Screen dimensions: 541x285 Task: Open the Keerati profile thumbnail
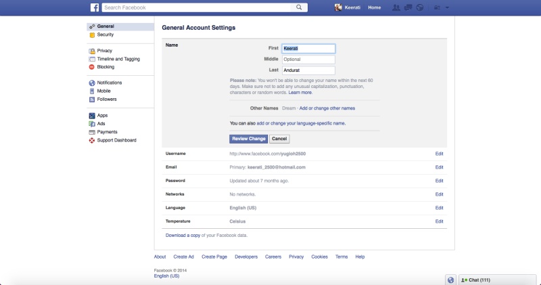pos(338,7)
